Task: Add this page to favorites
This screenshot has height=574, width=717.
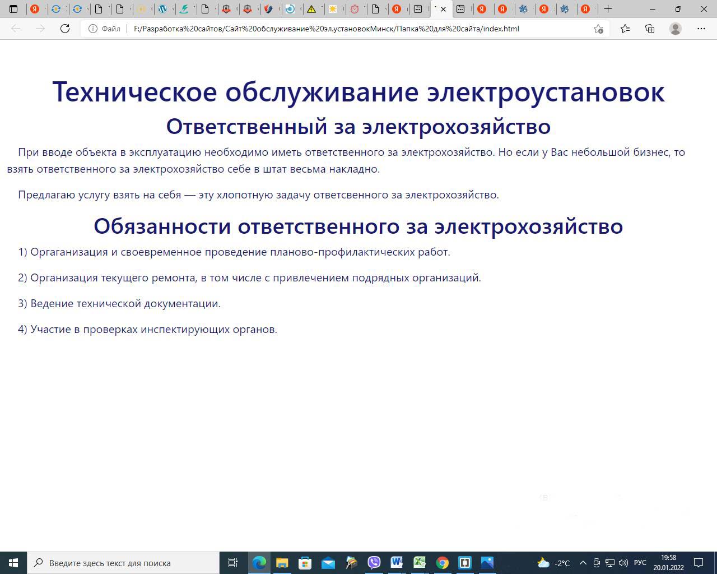Action: tap(598, 29)
